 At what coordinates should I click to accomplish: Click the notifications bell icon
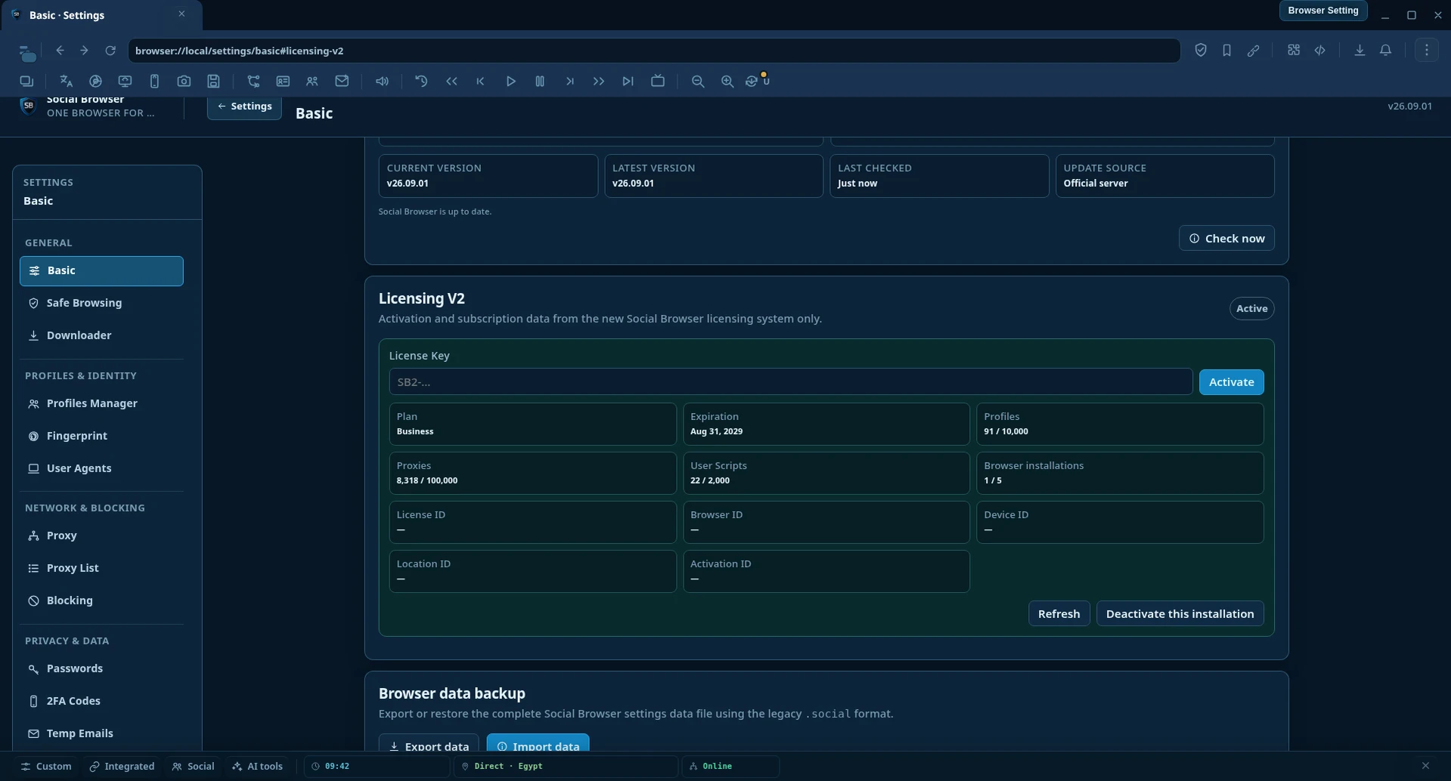[1386, 50]
